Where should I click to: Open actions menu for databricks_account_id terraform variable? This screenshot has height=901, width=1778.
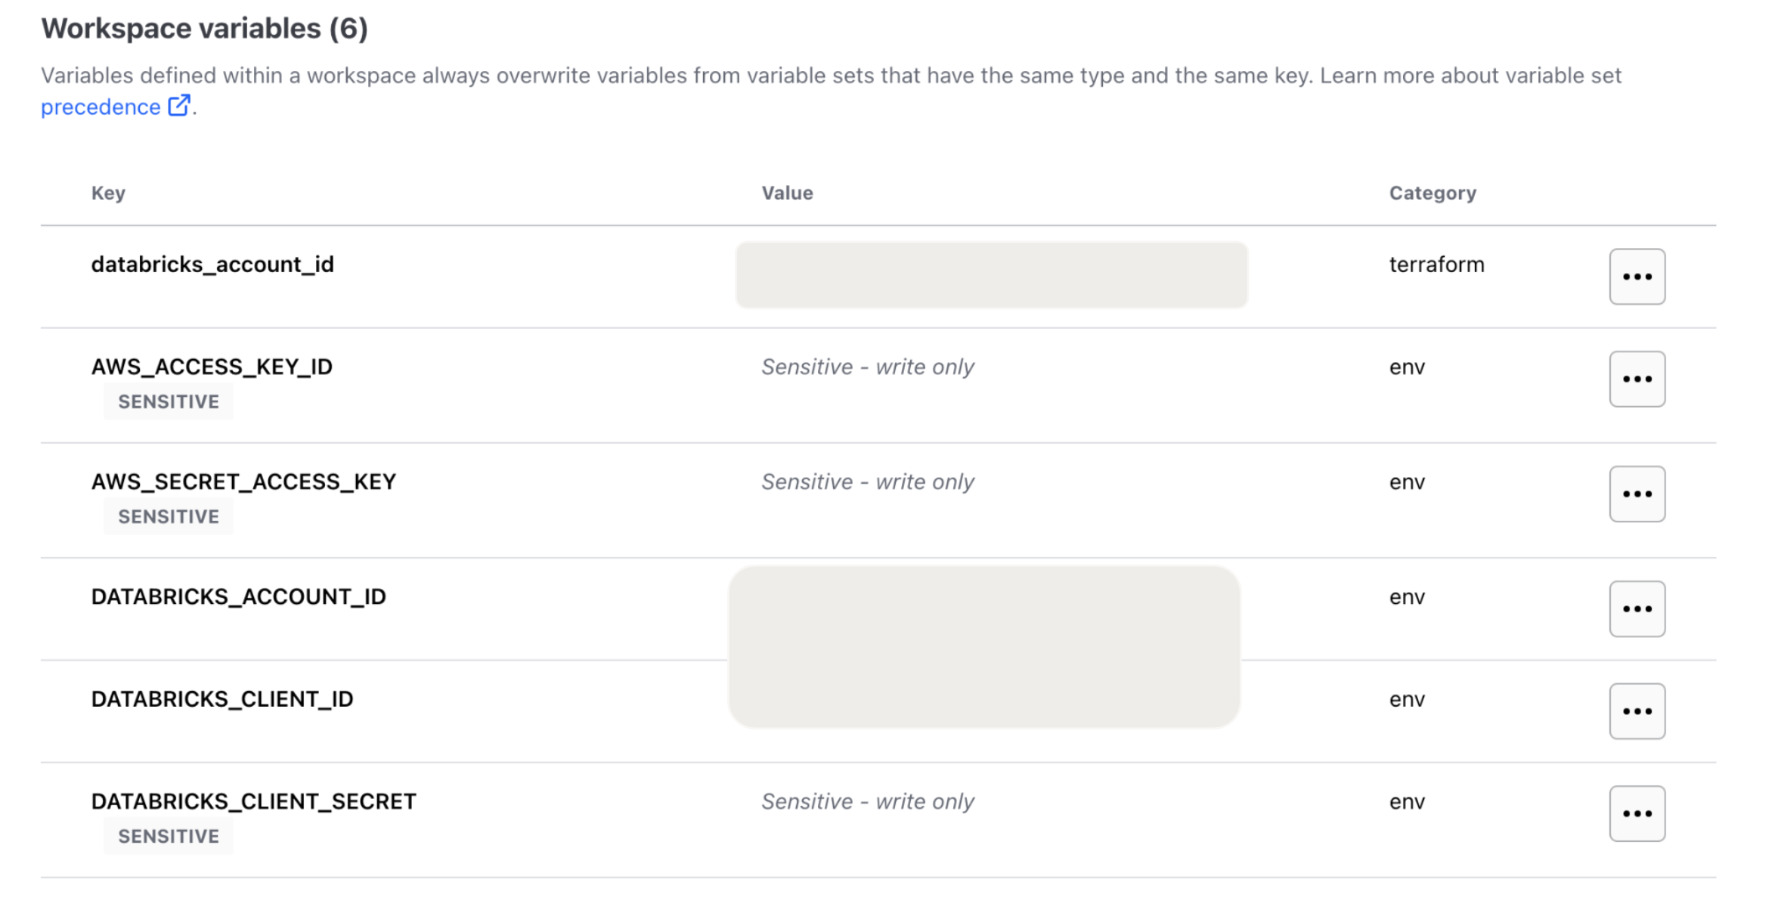(1637, 277)
